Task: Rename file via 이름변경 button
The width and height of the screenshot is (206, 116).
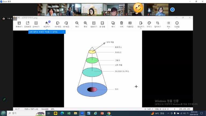Action: coord(130,24)
